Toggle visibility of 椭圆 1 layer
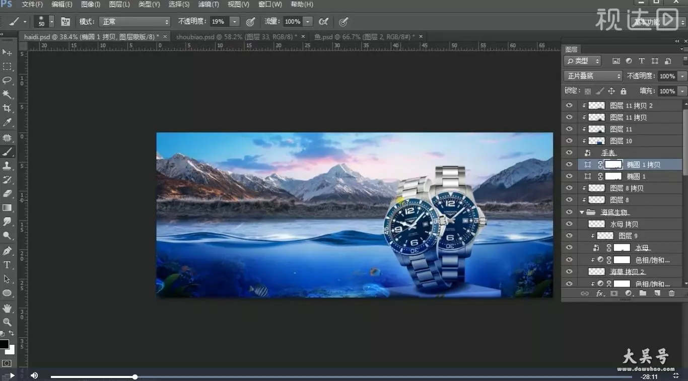Viewport: 688px width, 381px height. (x=570, y=176)
